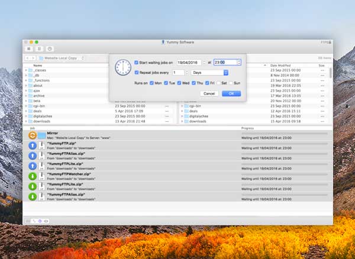Click zip file icon of YummyFTP.zip job
355x259 pixels.
(41, 145)
